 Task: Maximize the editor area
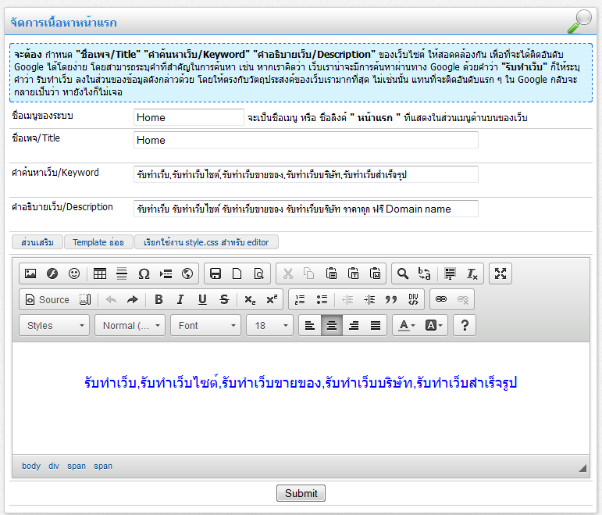pos(500,274)
